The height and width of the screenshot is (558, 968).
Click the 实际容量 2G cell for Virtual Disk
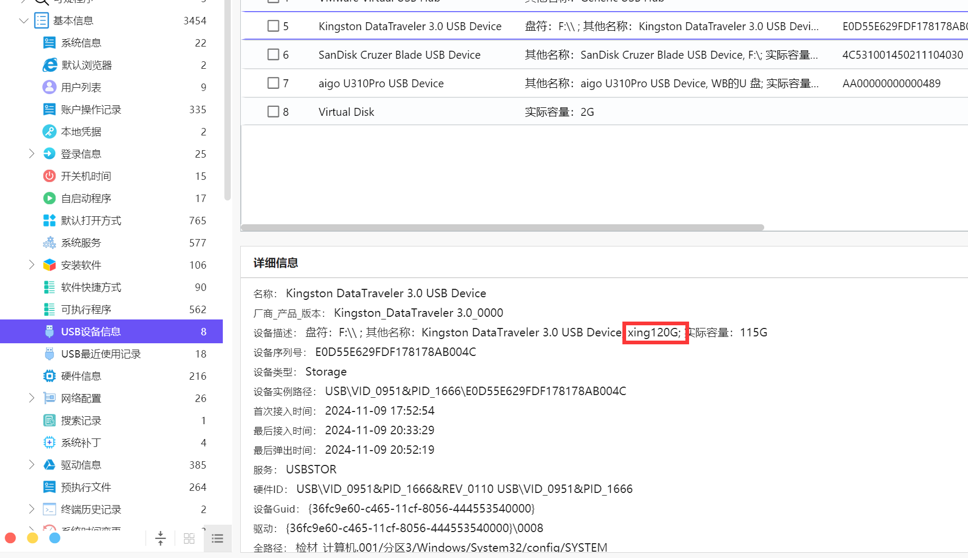(x=559, y=112)
